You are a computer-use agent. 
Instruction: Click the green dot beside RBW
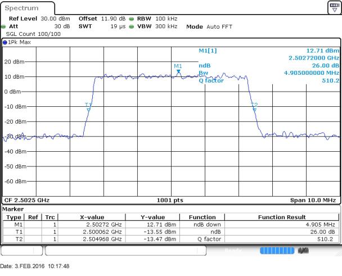click(131, 19)
